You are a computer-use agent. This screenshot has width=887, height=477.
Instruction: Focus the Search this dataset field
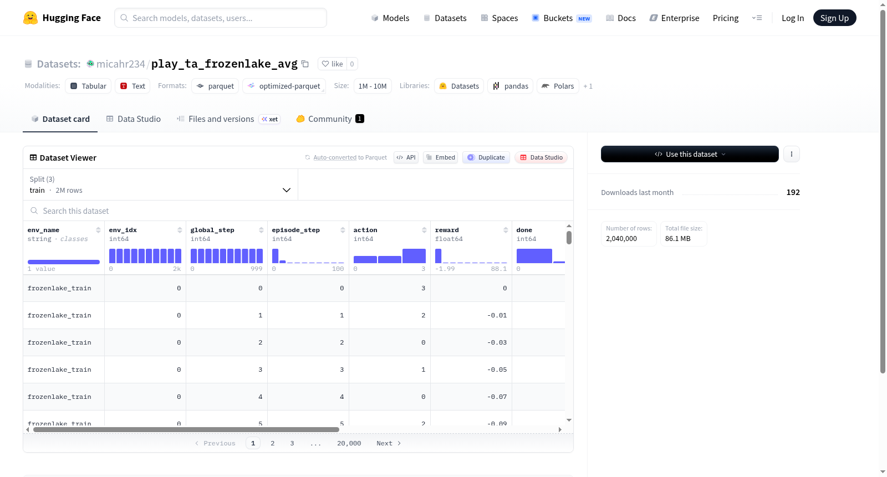298,211
